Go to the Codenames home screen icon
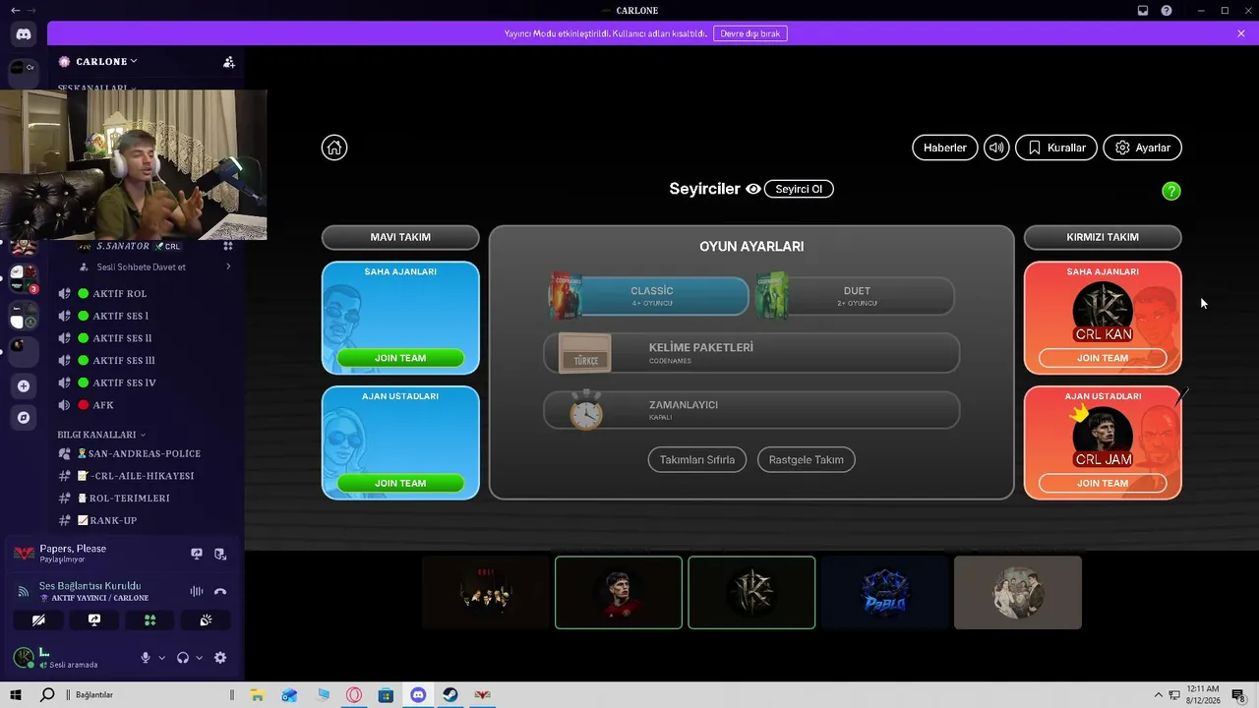The image size is (1259, 708). click(x=334, y=147)
